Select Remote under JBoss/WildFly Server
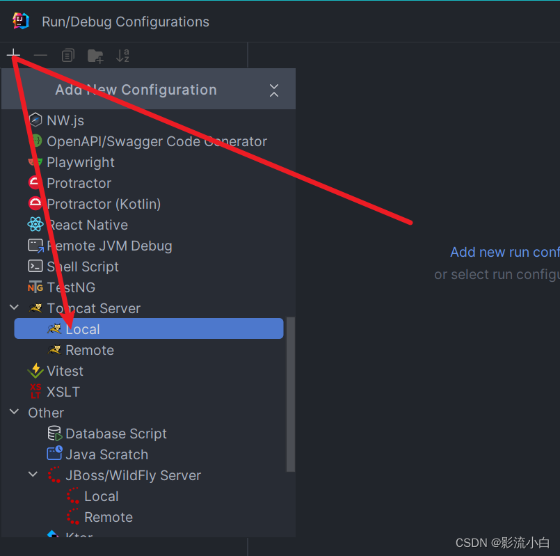The height and width of the screenshot is (556, 560). (x=108, y=516)
